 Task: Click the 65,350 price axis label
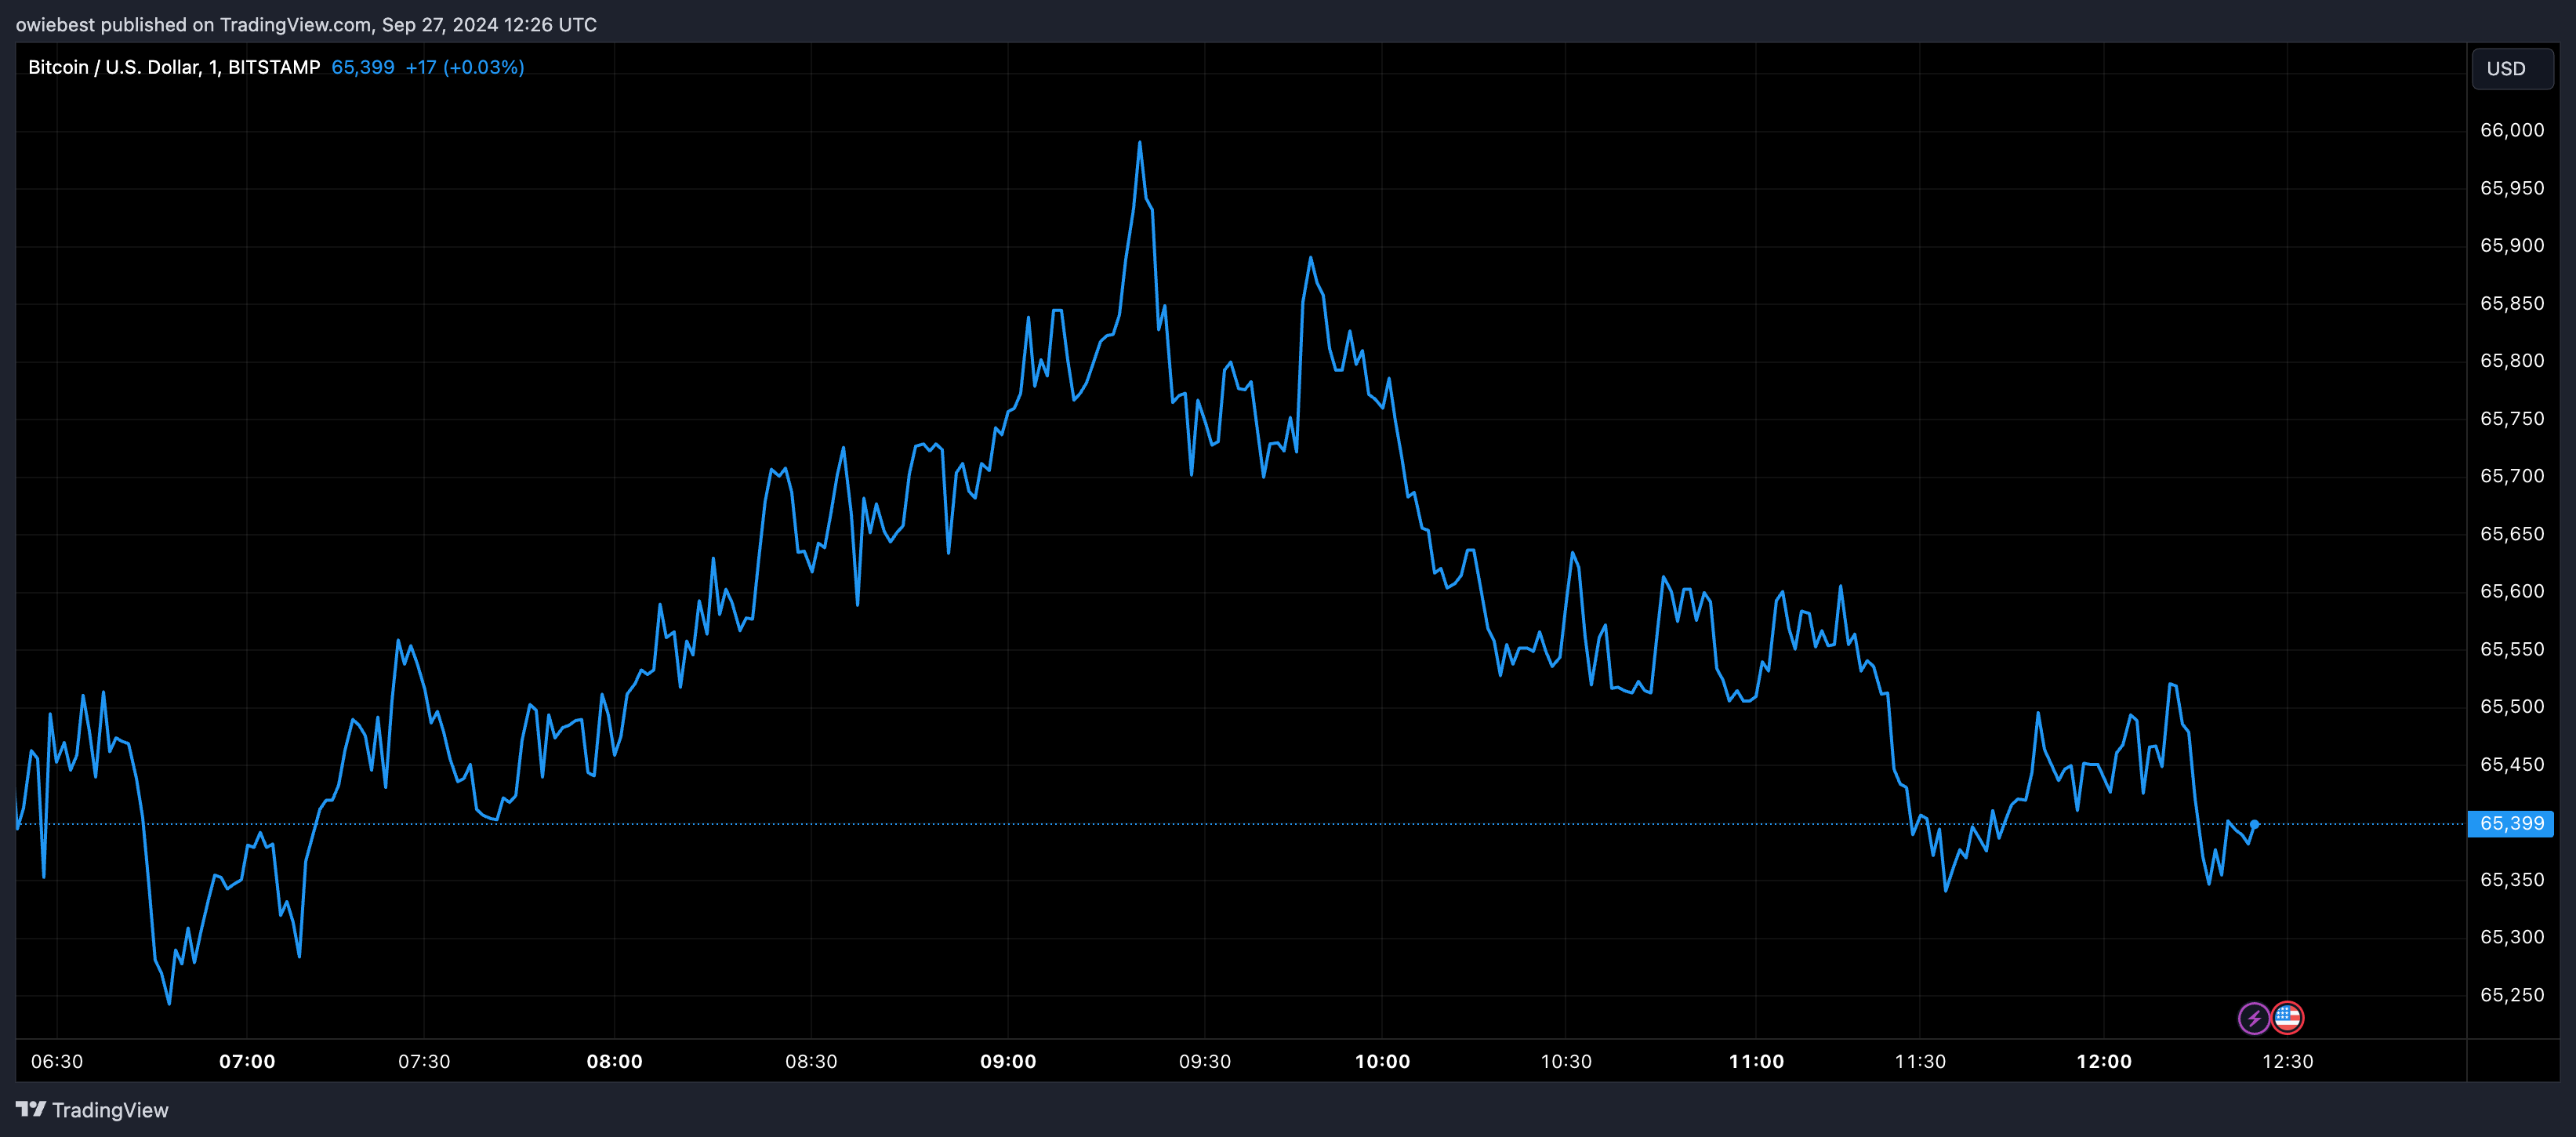[x=2512, y=880]
